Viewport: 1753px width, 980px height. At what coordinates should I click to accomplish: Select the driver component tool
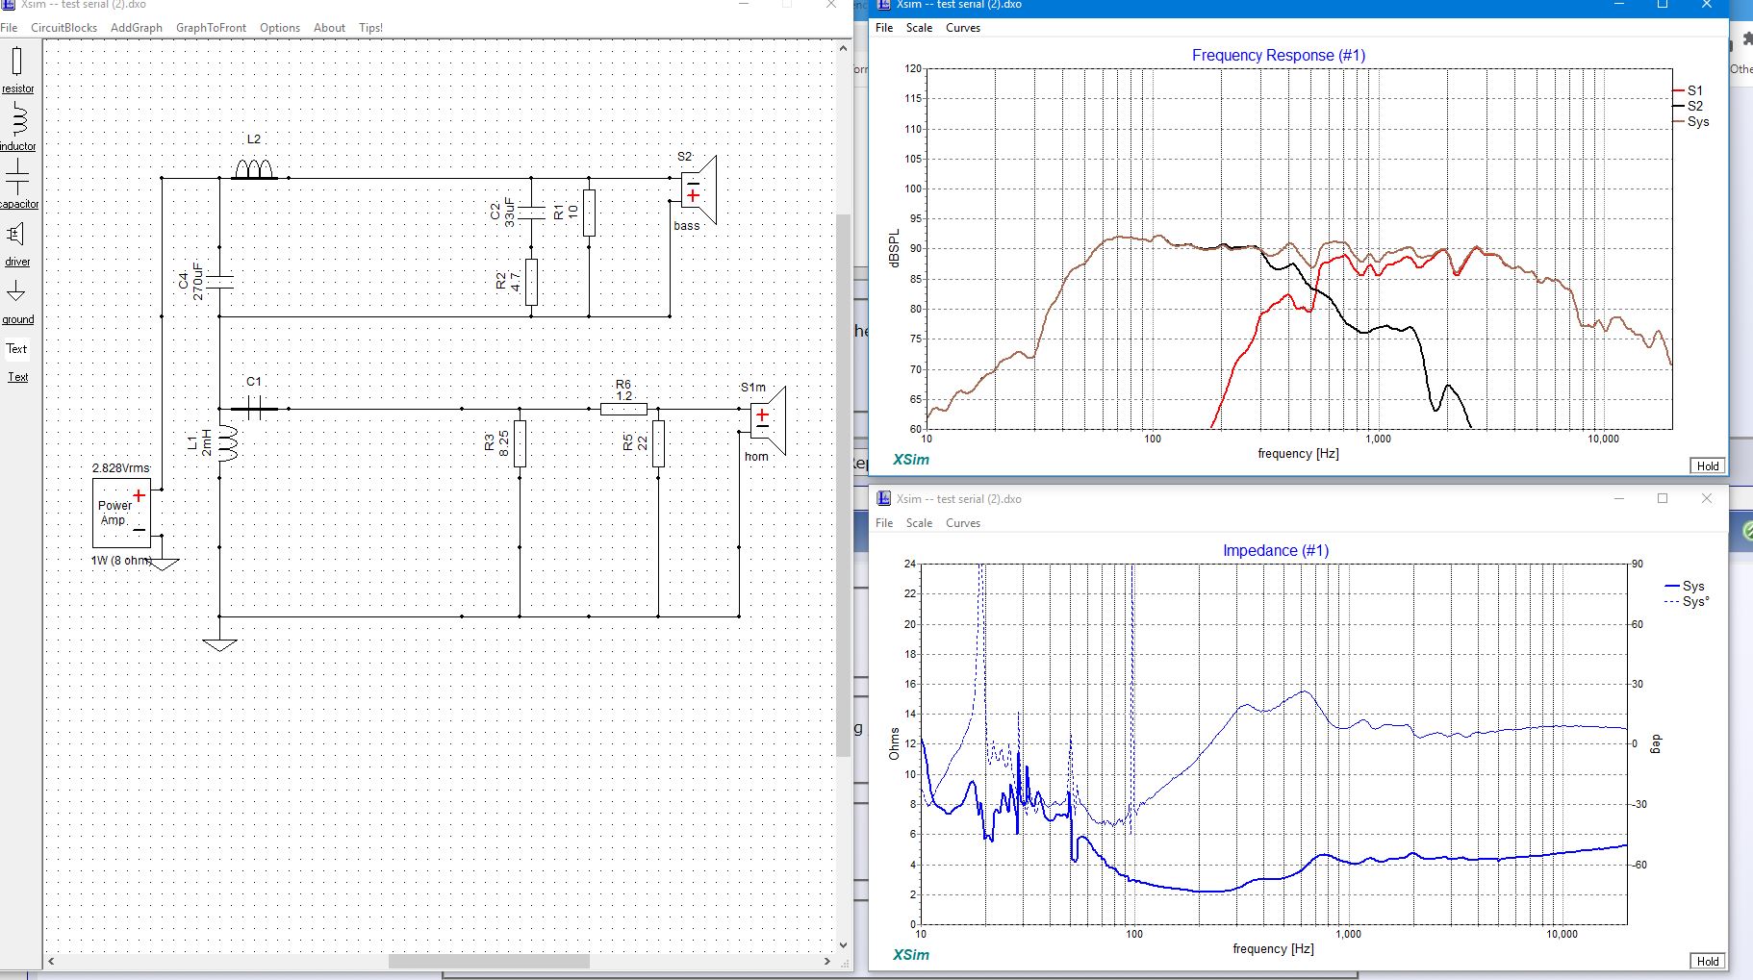(x=16, y=242)
